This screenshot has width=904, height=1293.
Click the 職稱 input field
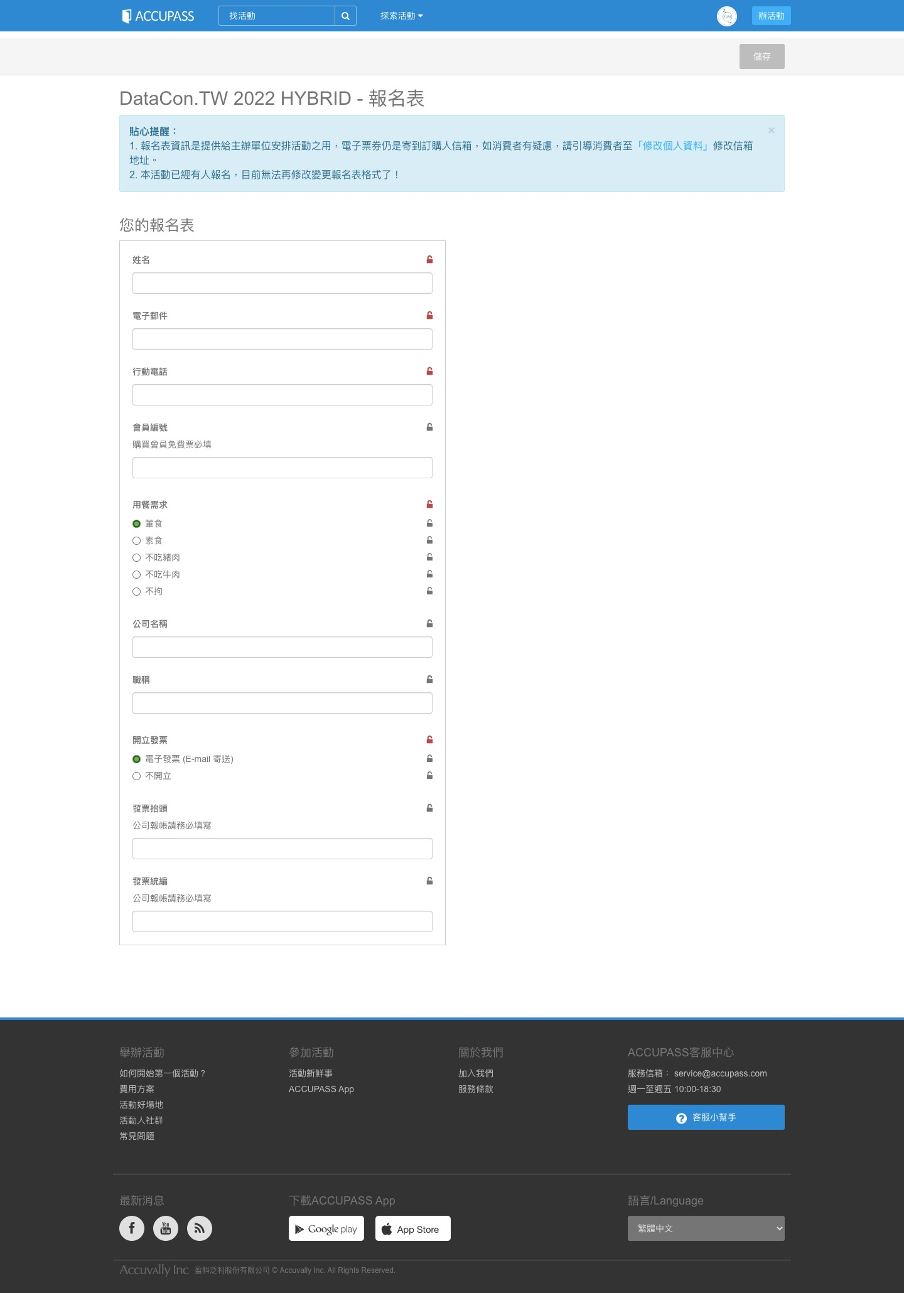coord(282,703)
